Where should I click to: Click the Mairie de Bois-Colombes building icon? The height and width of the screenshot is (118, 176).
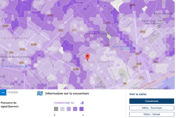point(3,60)
